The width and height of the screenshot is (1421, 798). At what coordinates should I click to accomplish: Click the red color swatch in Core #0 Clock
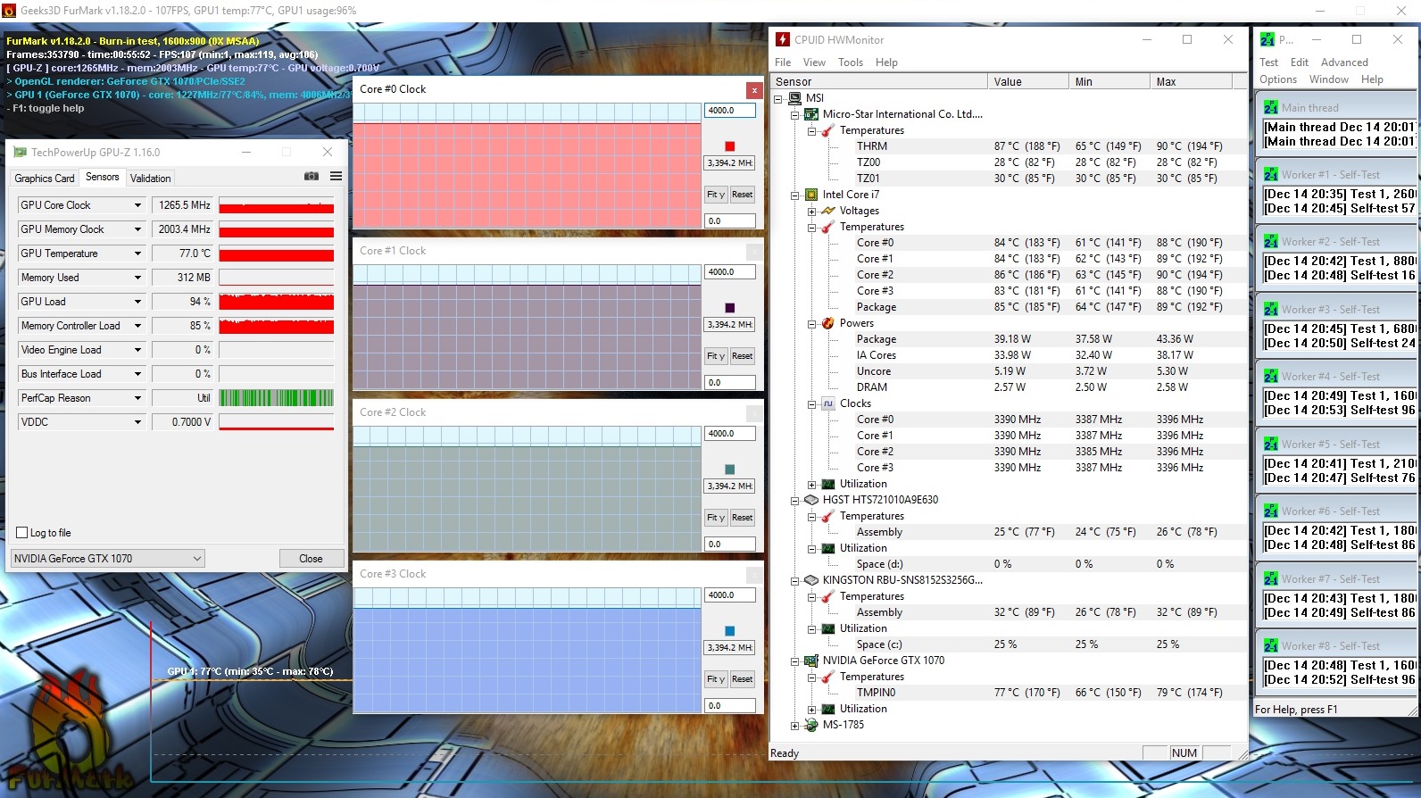729,146
